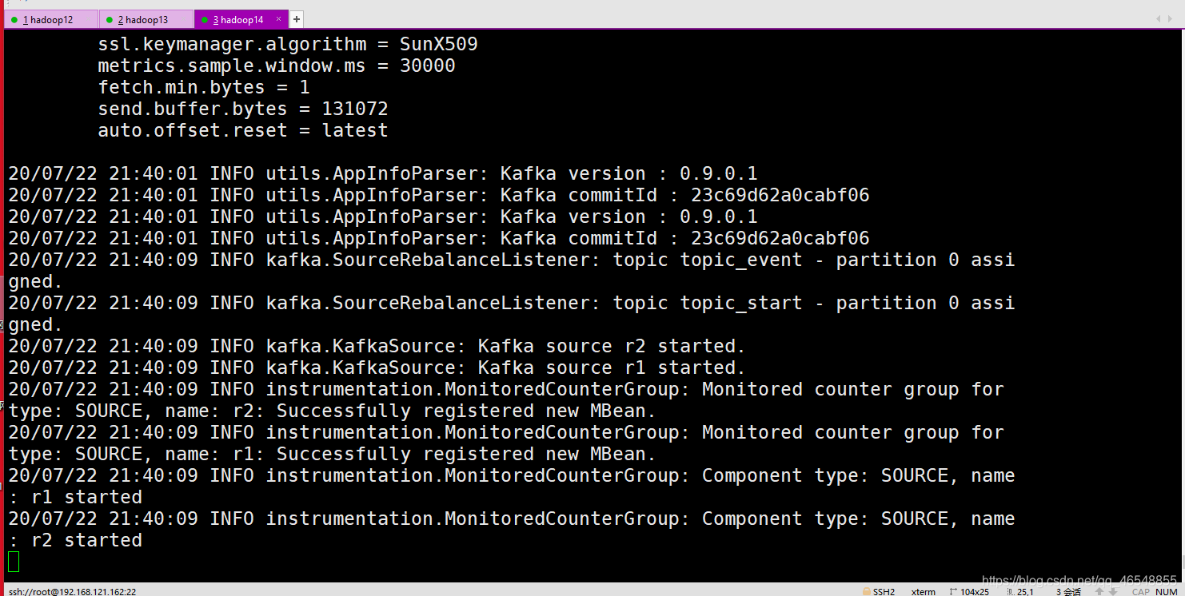Click the green status dot on hadoop13 tab
The width and height of the screenshot is (1185, 596).
(110, 20)
